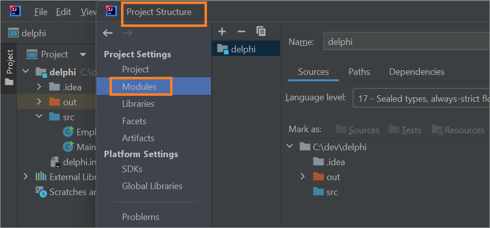Open the File menu
490x228 pixels.
pyautogui.click(x=40, y=11)
